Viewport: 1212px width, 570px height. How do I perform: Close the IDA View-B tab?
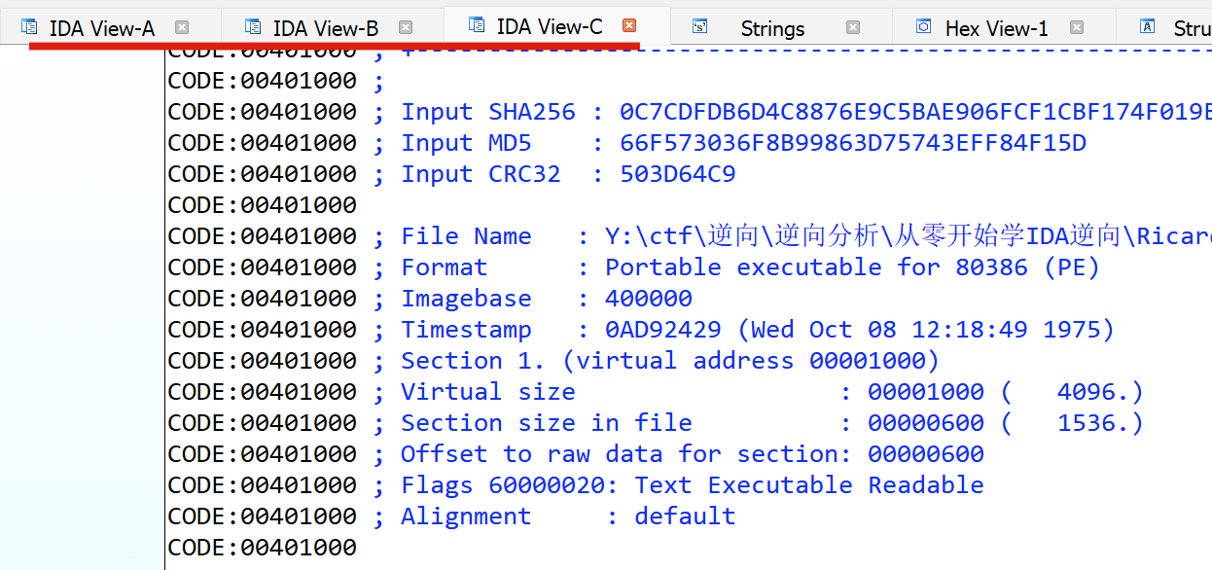[406, 27]
